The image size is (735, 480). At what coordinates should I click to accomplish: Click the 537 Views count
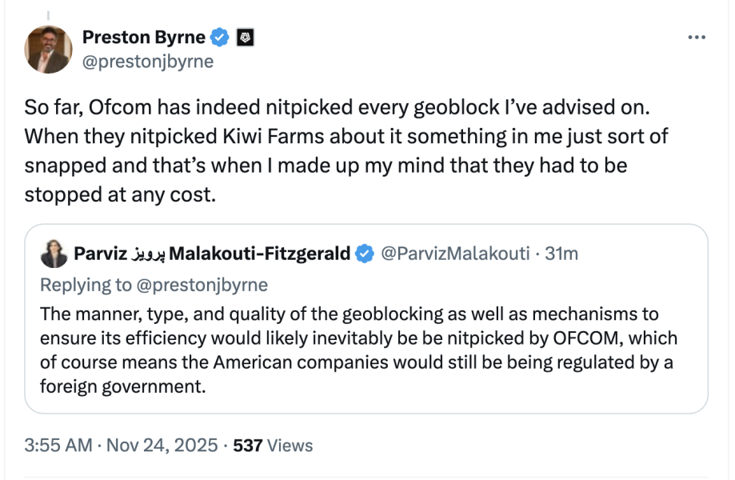tap(273, 445)
